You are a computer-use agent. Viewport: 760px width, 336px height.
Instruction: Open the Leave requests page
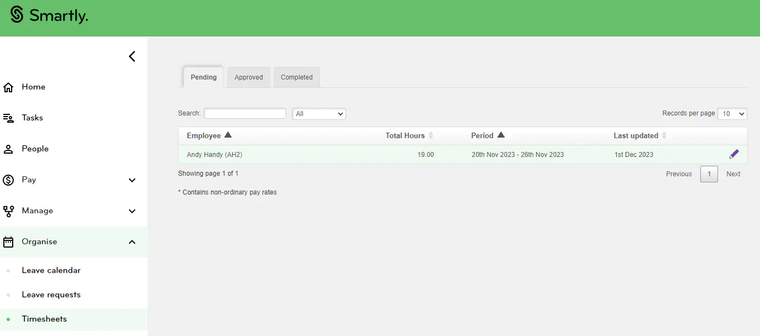pos(51,295)
